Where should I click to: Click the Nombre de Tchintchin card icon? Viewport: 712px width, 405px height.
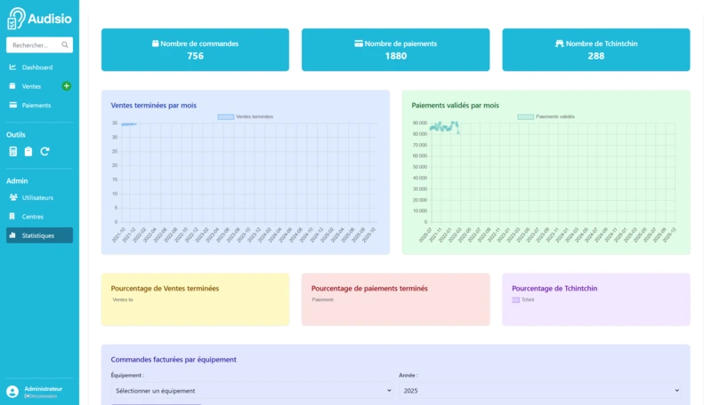click(560, 44)
